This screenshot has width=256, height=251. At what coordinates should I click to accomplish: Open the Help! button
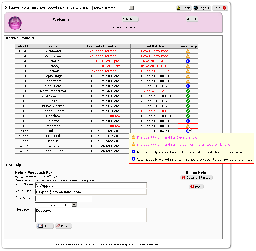220,8
